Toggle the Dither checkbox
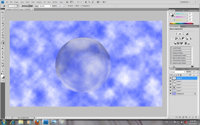 (75, 6)
